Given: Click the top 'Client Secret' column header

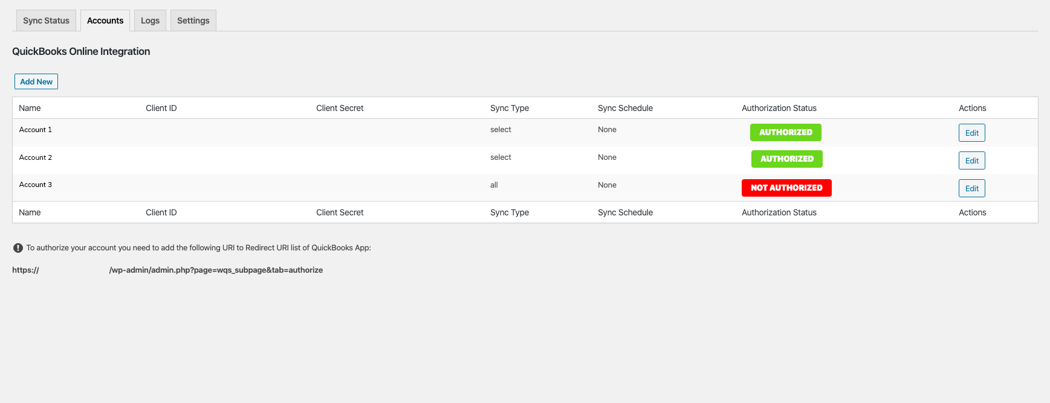Looking at the screenshot, I should 340,108.
